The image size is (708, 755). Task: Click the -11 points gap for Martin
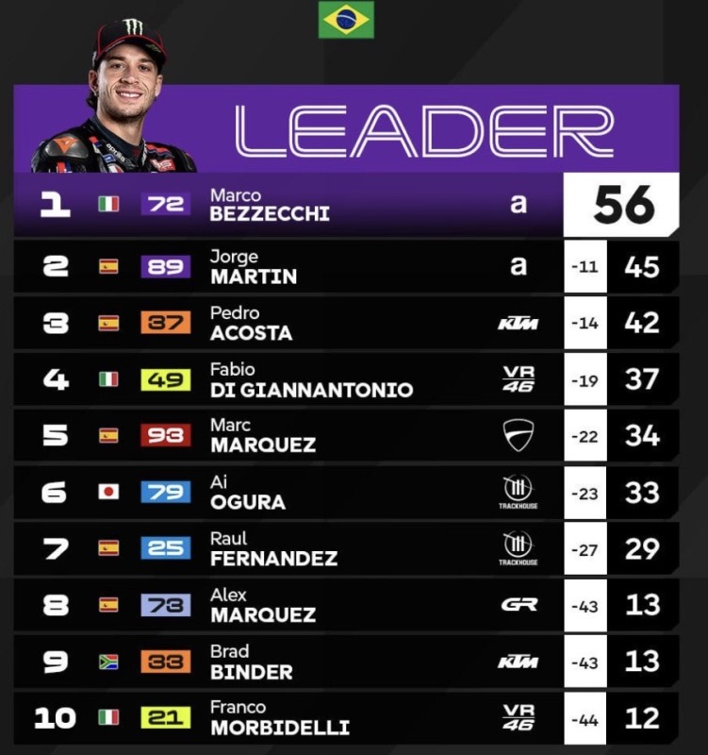click(x=585, y=267)
